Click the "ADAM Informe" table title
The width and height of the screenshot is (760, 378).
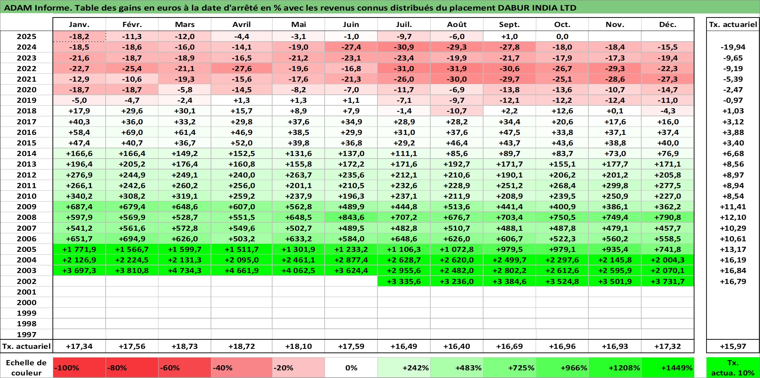(290, 8)
